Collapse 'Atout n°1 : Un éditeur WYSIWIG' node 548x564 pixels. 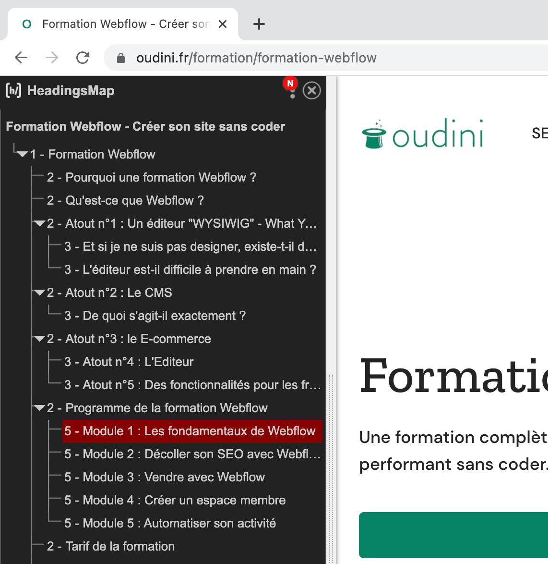tap(39, 224)
